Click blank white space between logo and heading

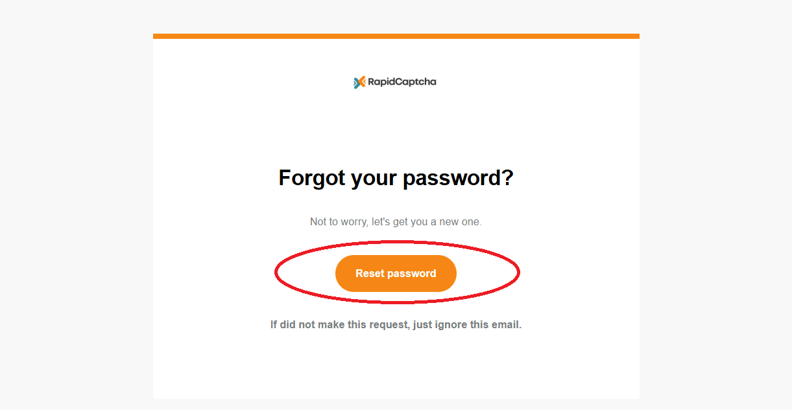coord(396,126)
